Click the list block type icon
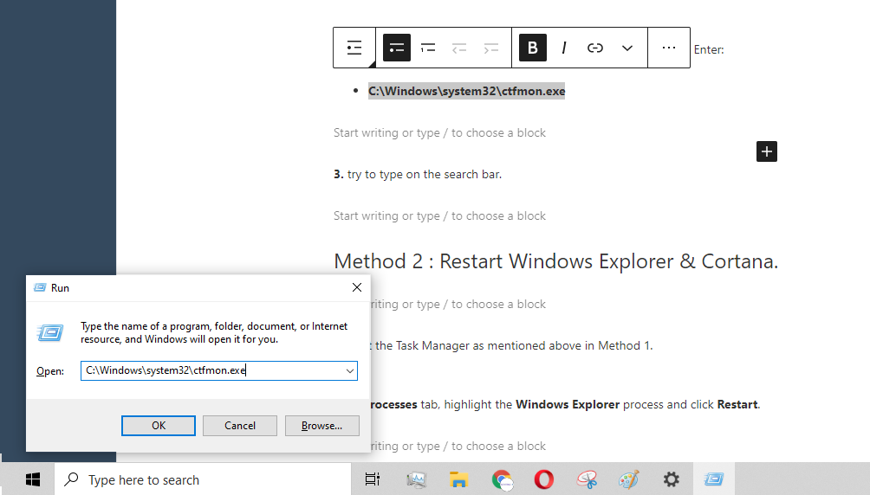Viewport: 870px width, 495px height. click(x=354, y=48)
